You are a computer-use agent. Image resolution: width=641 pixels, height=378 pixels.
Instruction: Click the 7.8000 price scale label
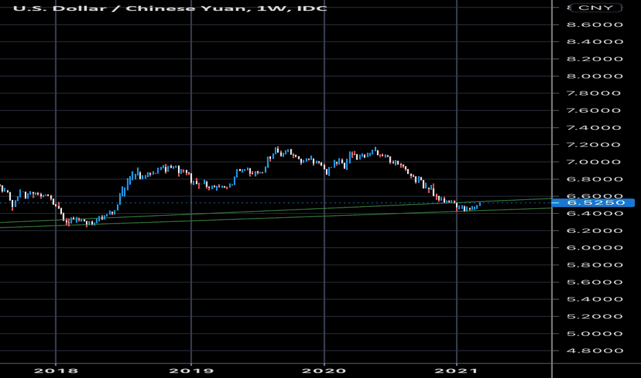pos(595,93)
